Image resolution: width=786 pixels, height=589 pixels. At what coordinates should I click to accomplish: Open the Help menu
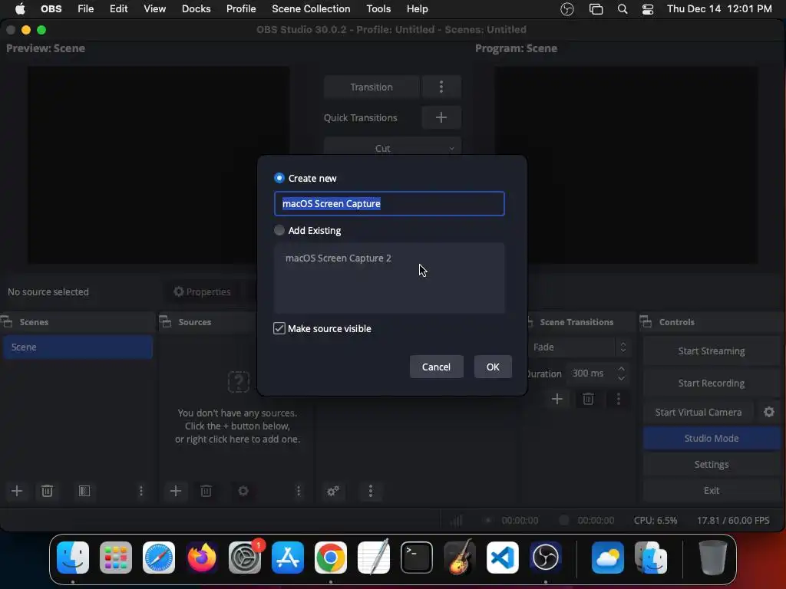(417, 8)
